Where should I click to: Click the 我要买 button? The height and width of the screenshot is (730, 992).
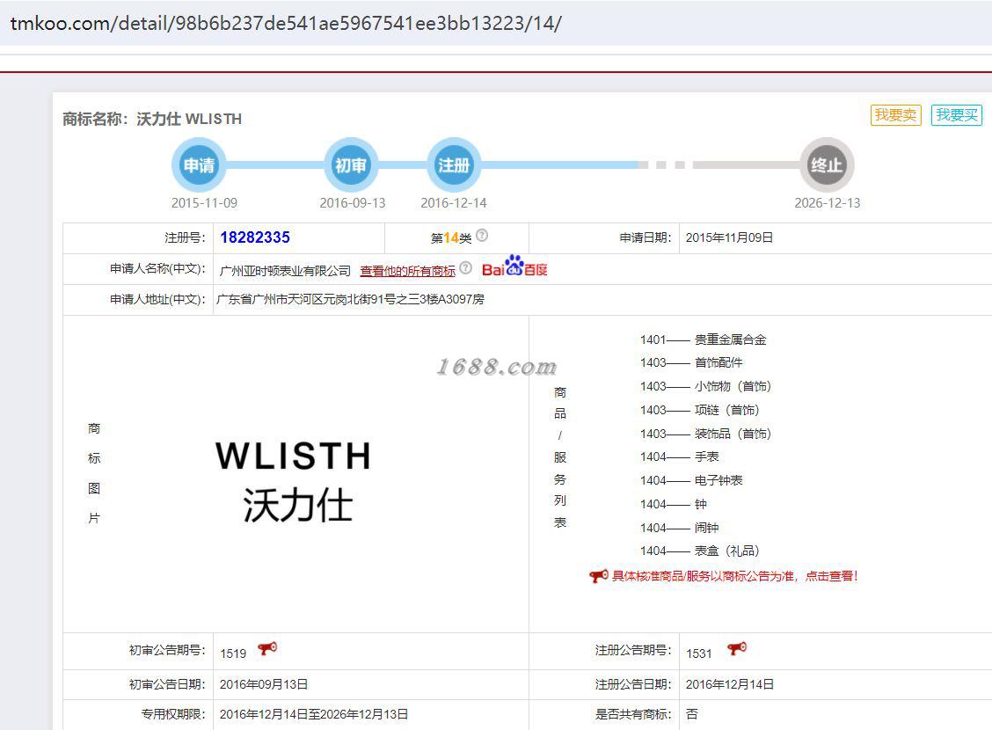(x=957, y=115)
